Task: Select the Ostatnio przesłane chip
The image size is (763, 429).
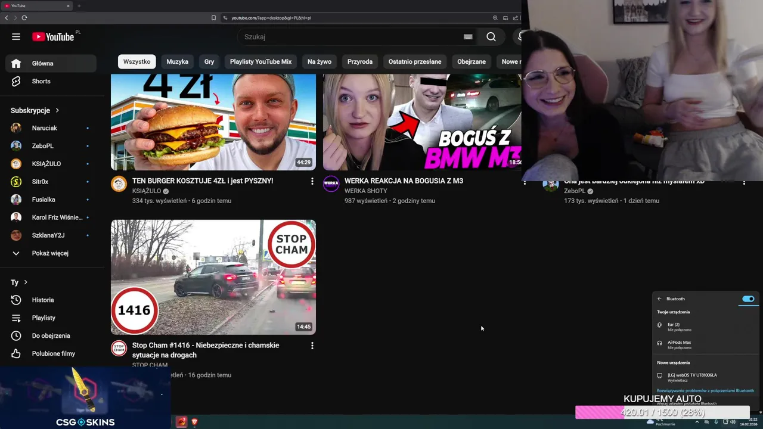Action: pos(415,61)
